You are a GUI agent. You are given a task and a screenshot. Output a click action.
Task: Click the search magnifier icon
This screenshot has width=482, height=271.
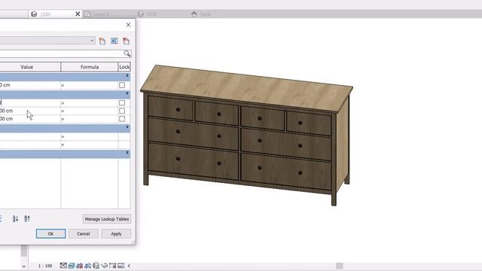(x=127, y=53)
